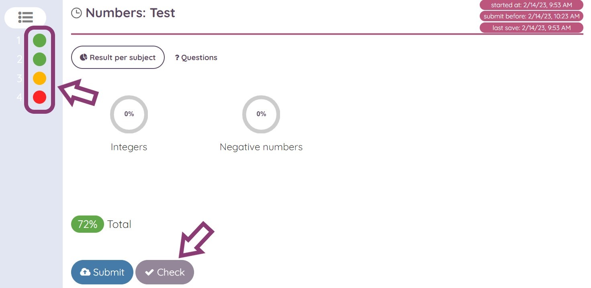Click the Integers 0% progress ring
The height and width of the screenshot is (288, 591).
click(x=129, y=114)
